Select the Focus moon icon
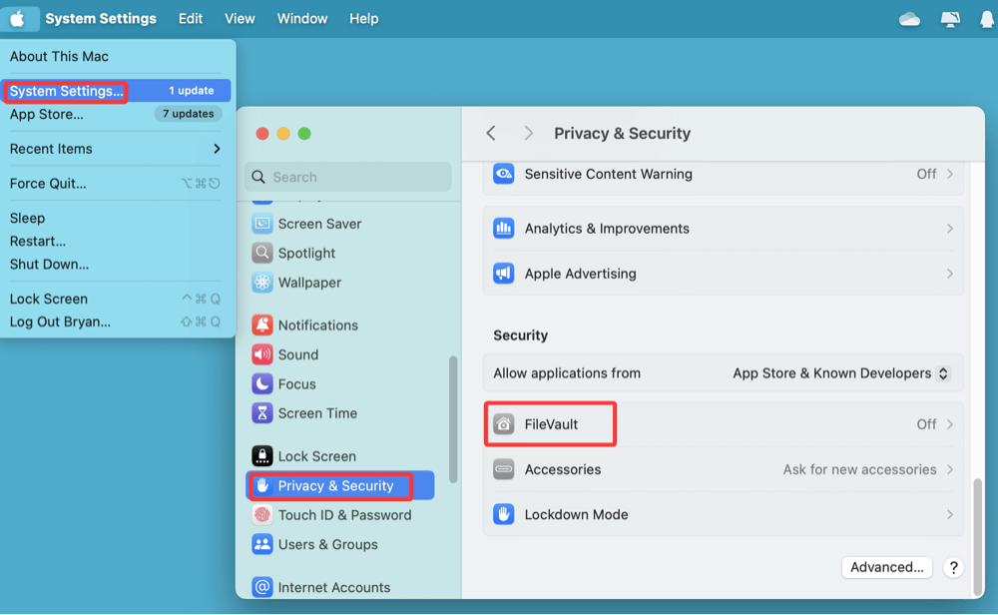998x615 pixels. pos(262,384)
